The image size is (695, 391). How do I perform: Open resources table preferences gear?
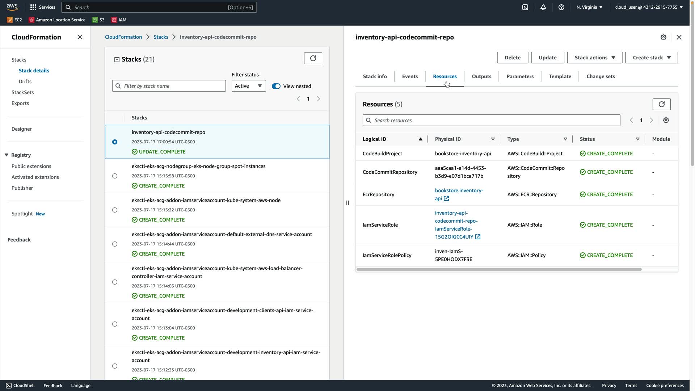[666, 120]
